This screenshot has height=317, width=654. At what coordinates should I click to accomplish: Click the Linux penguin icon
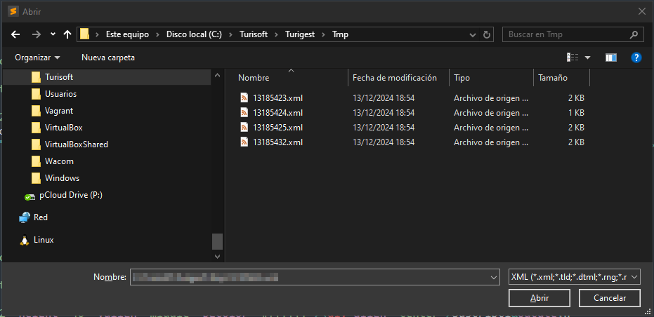pyautogui.click(x=25, y=240)
